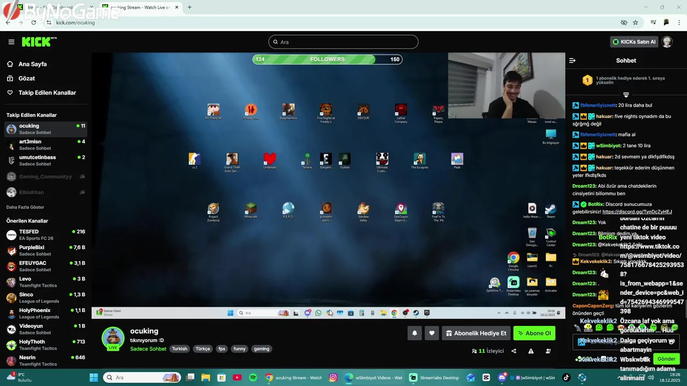Open Spotify from the Windows taskbar
Viewport: 687px width, 386px height.
[x=253, y=377]
